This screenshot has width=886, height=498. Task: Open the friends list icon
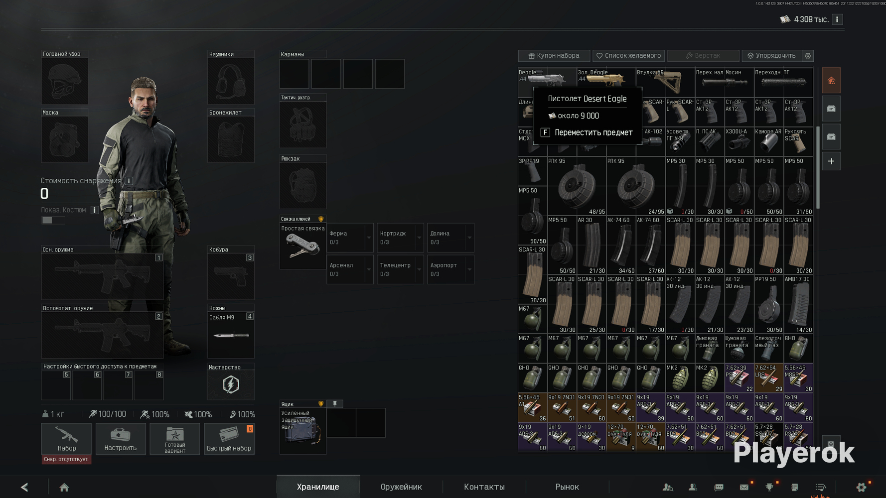pyautogui.click(x=693, y=487)
